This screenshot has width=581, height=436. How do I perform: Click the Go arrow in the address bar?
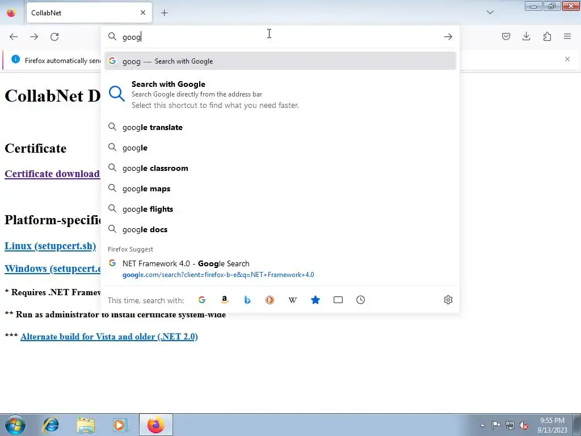click(448, 37)
